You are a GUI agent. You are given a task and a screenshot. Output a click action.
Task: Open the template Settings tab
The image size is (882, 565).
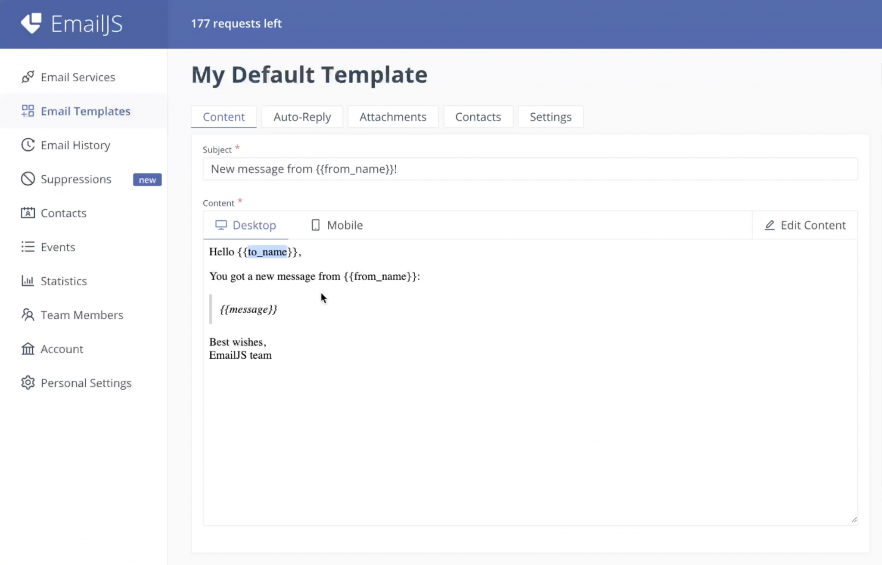tap(550, 116)
